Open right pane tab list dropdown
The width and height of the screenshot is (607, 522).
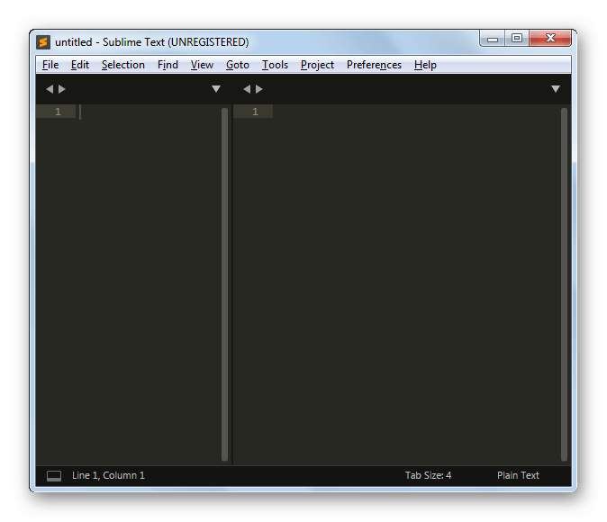556,89
